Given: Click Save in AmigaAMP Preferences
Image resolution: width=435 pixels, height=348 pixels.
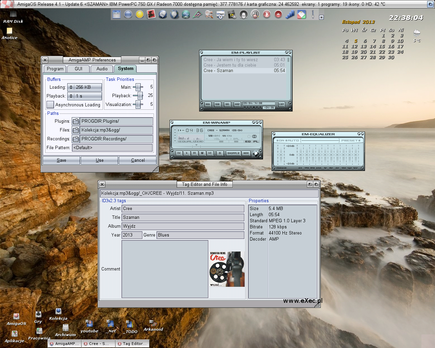Looking at the screenshot, I should (x=62, y=160).
